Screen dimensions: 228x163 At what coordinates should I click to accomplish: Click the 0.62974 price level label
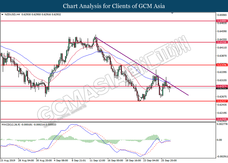222,86
